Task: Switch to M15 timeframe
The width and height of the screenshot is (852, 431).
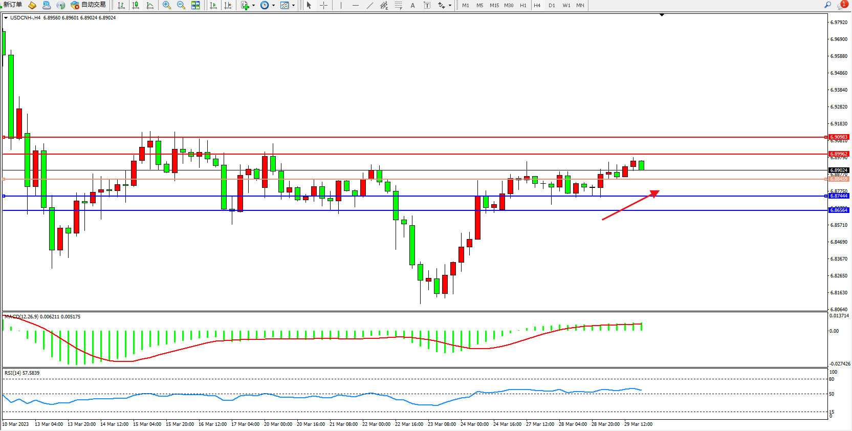Action: point(494,5)
